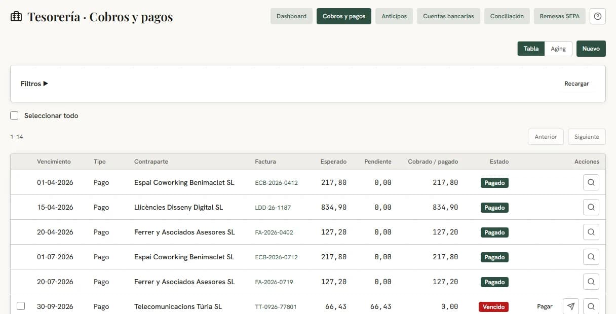This screenshot has width=616, height=314.
Task: Click Pagar for Telecomunicacions Túria
Action: (545, 306)
